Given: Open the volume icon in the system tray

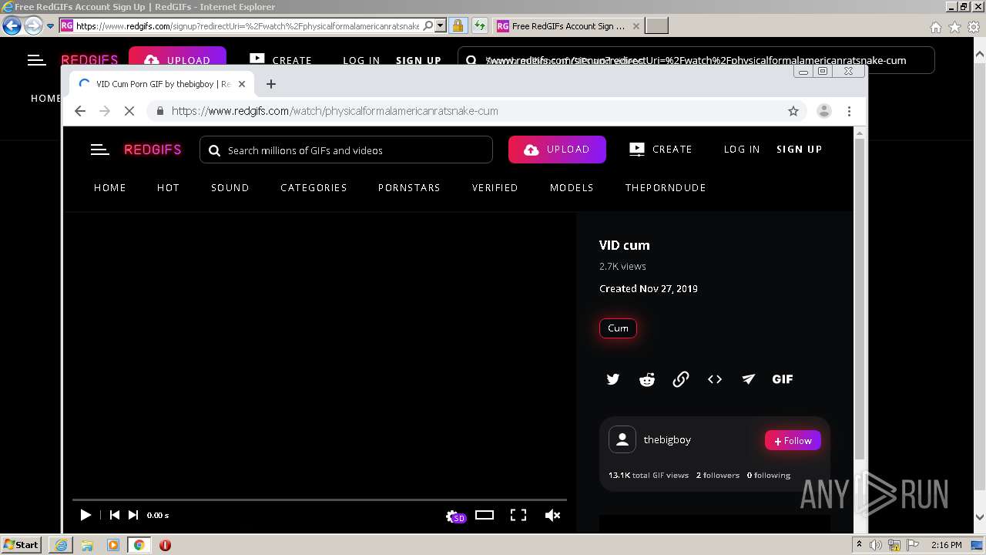Looking at the screenshot, I should (x=876, y=545).
